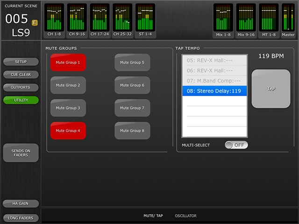
Task: Open the CH 1-8 meter bank
Action: [54, 20]
